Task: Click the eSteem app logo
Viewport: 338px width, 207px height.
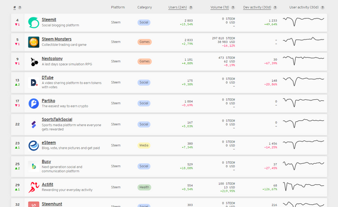Action: point(34,146)
